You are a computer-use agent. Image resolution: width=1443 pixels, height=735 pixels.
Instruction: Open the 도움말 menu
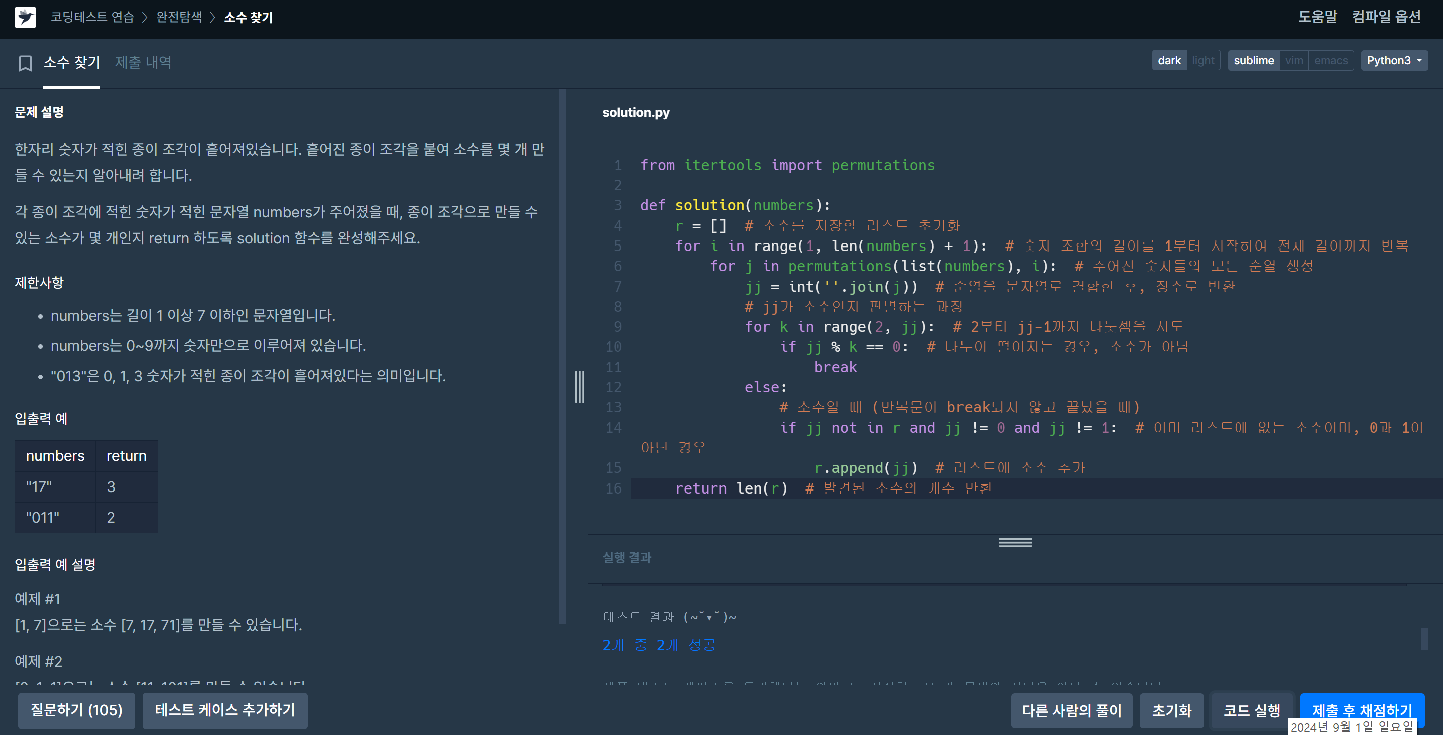pos(1317,17)
